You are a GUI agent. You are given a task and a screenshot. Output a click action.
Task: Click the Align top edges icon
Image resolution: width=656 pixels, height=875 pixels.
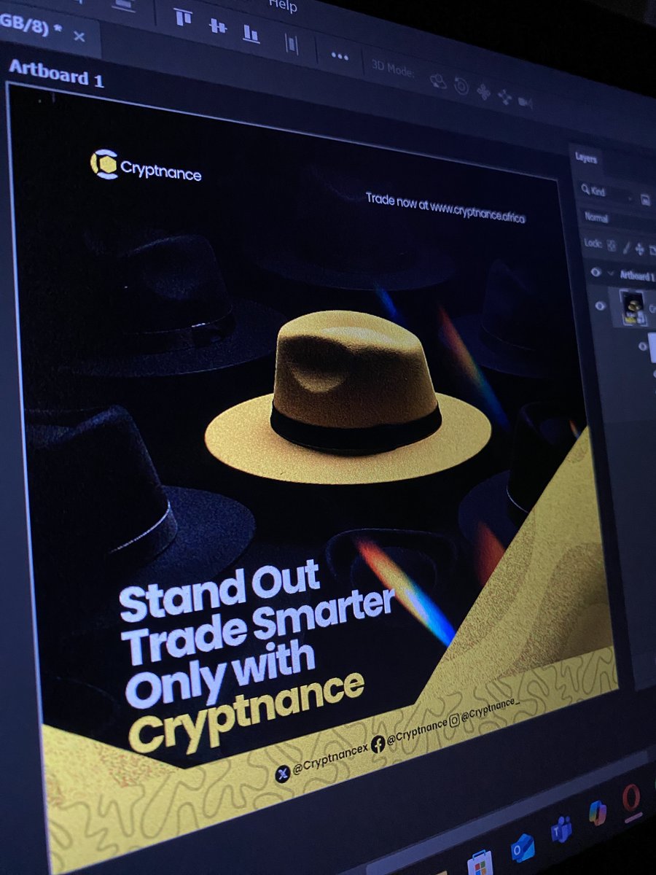183,17
